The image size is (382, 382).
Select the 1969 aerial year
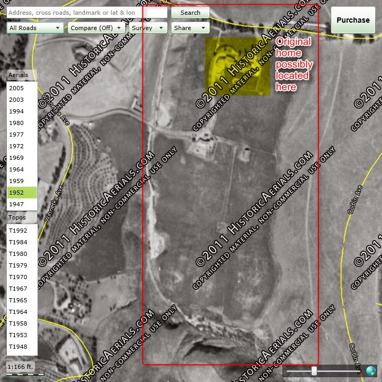[x=22, y=158]
